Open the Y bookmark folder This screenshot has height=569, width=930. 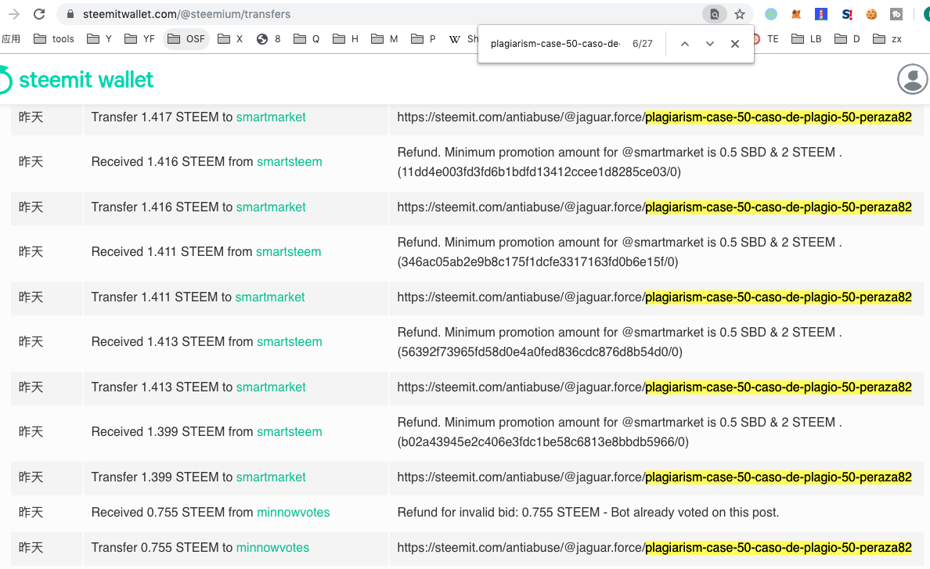[99, 39]
